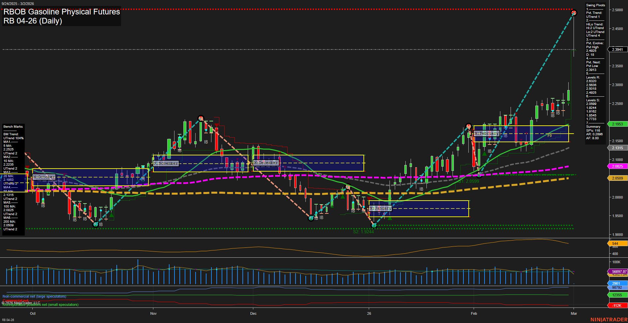Click the red -112K axis price marker
This screenshot has width=628, height=323.
[617, 306]
